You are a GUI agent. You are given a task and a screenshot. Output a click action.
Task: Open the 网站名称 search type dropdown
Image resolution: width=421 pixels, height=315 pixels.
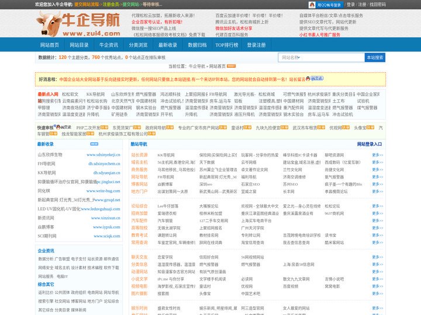pyautogui.click(x=291, y=57)
